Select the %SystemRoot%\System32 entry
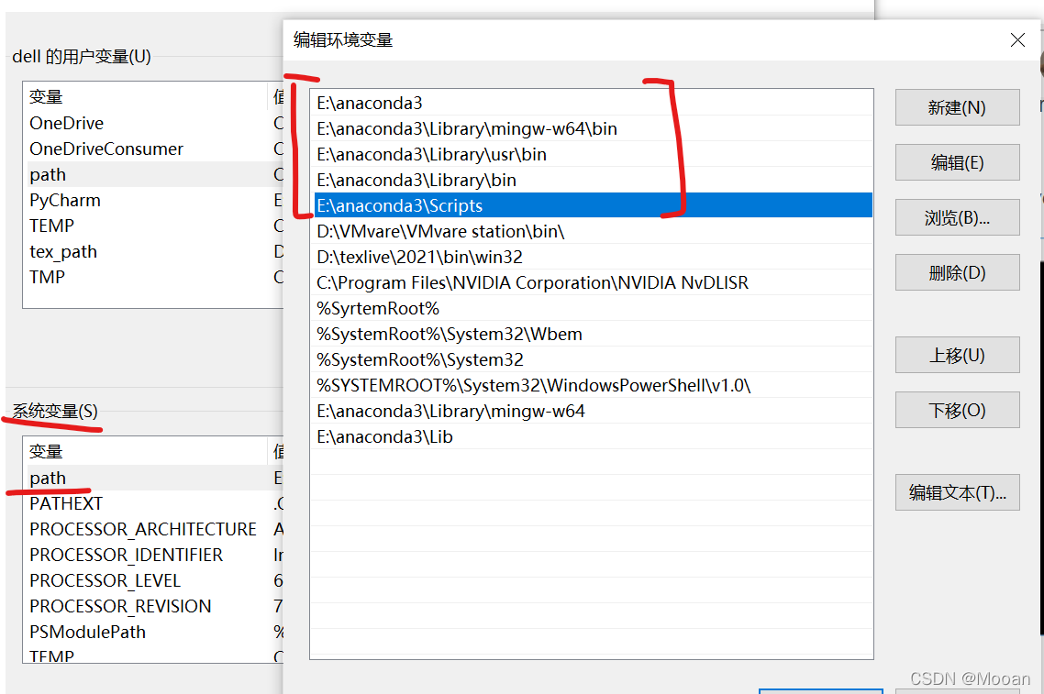 pos(592,359)
